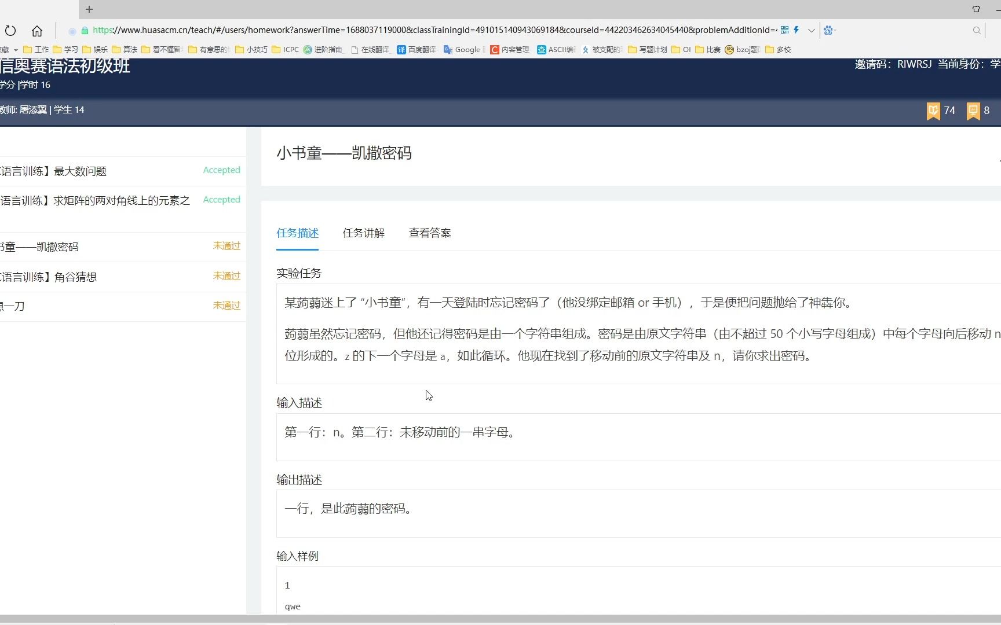Viewport: 1001px width, 625px height.
Task: Click the 实验任务 section heading
Action: (299, 273)
